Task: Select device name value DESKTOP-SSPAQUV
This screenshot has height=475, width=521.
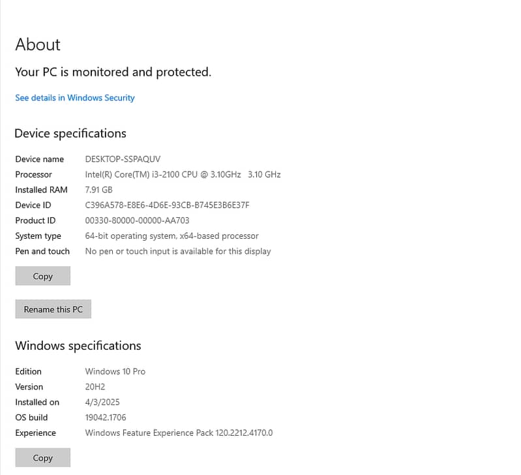Action: (123, 159)
